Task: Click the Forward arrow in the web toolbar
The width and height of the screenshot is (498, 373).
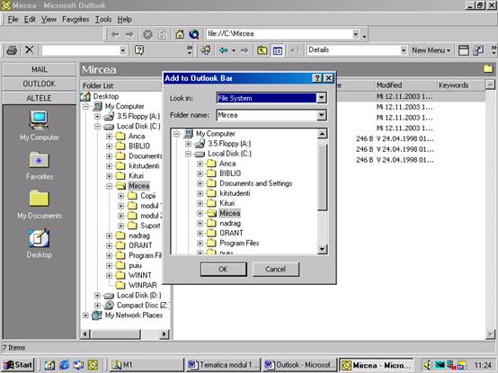Action: click(x=129, y=34)
